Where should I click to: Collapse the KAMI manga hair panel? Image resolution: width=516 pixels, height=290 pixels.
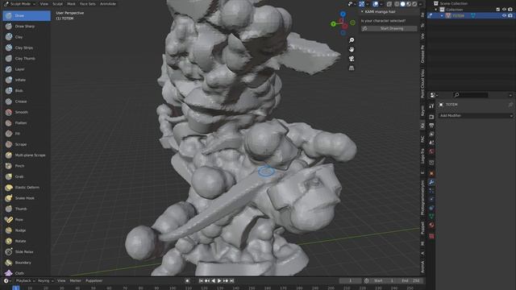coord(362,11)
